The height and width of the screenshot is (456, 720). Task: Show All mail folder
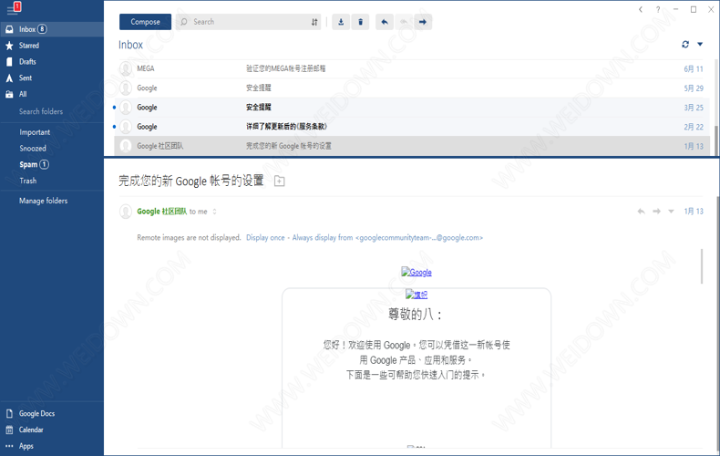(52, 94)
